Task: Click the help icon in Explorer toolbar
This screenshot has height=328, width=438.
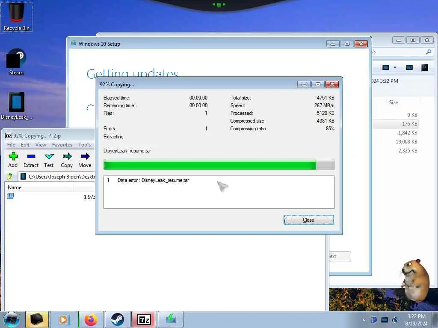Action: pos(425,67)
